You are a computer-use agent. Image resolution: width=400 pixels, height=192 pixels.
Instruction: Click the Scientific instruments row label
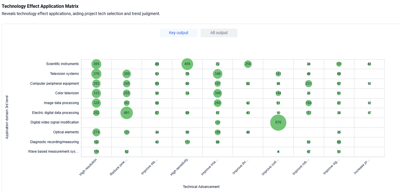pyautogui.click(x=62, y=64)
